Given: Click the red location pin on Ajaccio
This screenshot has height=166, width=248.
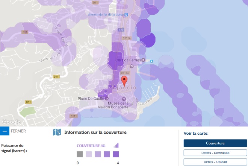Looking at the screenshot, I should (x=124, y=81).
